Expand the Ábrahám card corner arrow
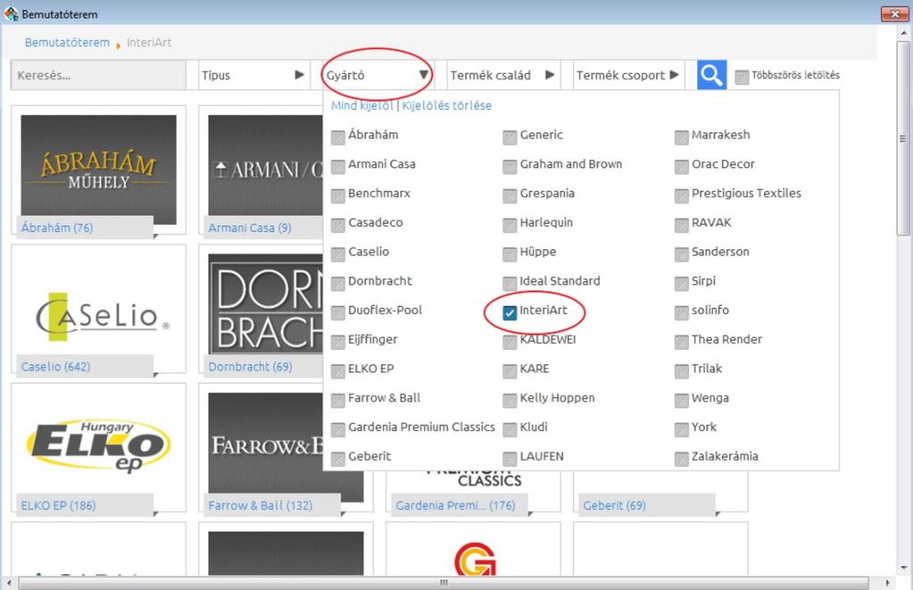 click(156, 236)
